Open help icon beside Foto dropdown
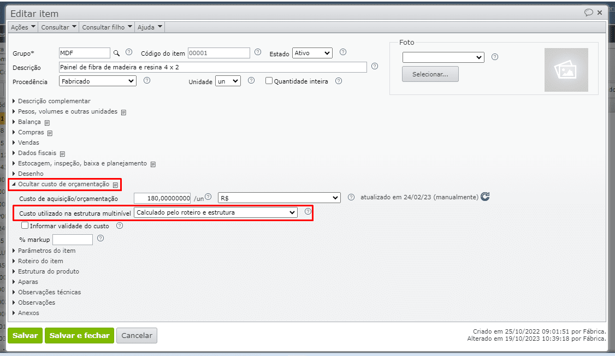This screenshot has width=615, height=356. point(495,57)
